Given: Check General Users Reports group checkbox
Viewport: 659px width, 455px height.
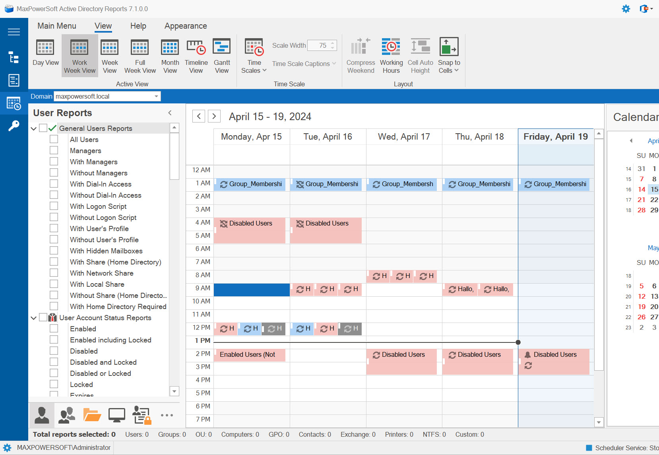Looking at the screenshot, I should tap(43, 128).
